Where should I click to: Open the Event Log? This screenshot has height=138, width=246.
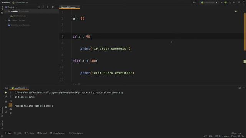[236, 133]
